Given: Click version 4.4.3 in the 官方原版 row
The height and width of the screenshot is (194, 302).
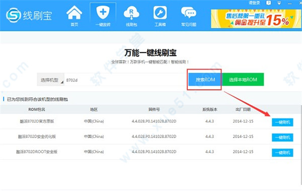Looking at the screenshot, I should (209, 121).
